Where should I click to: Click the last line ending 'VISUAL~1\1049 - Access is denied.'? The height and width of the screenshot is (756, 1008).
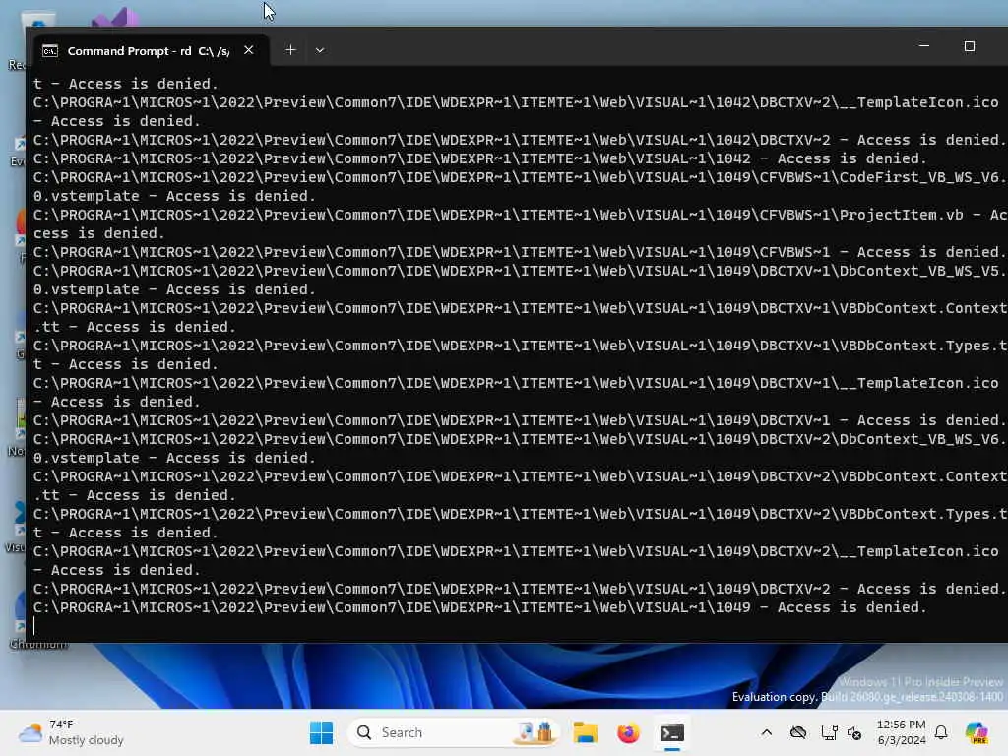point(479,607)
